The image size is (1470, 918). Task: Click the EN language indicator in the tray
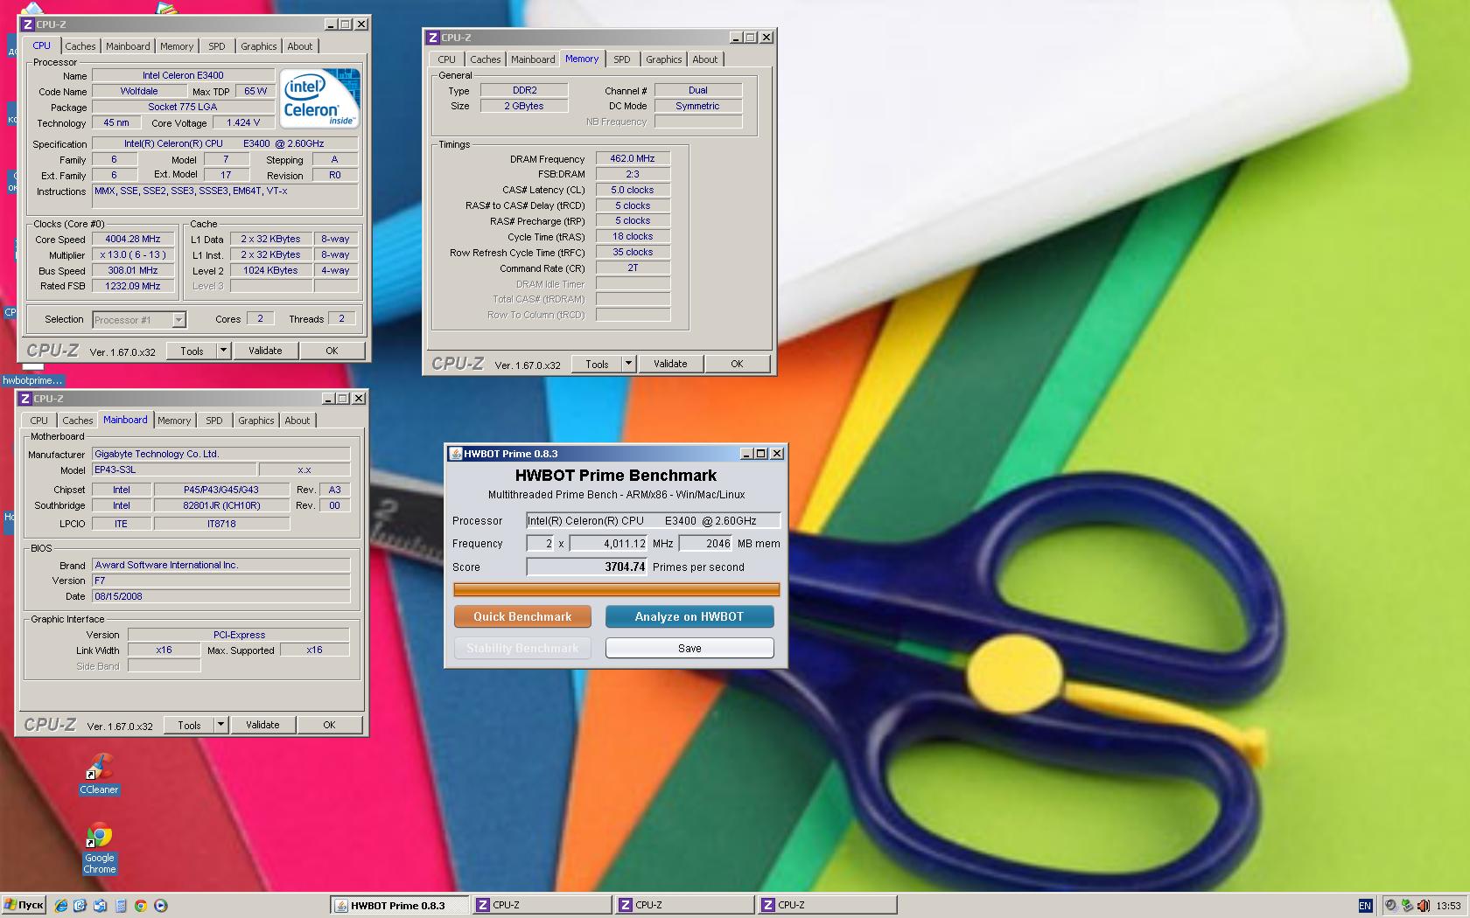click(x=1365, y=906)
